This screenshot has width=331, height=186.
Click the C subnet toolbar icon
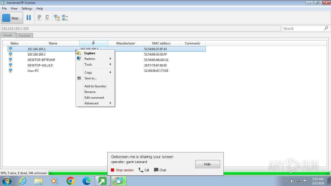(47, 18)
